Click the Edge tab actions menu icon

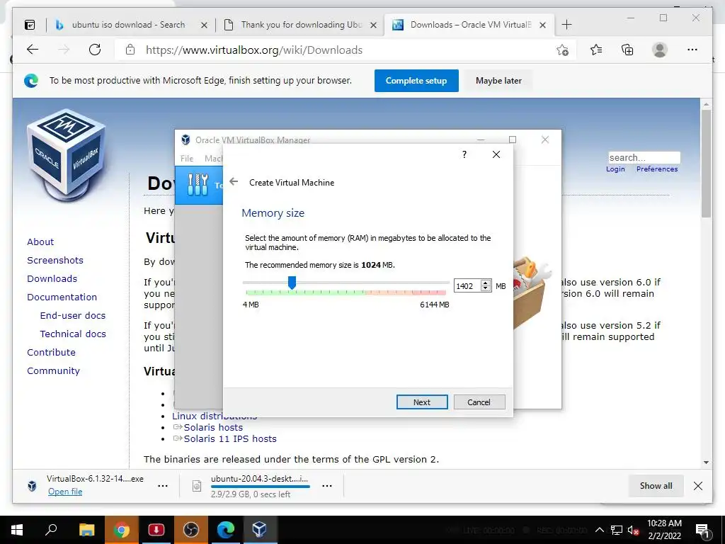30,25
